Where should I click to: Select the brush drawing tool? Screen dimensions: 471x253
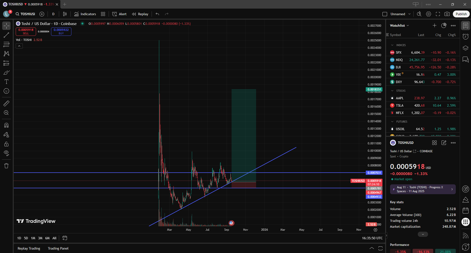6,73
